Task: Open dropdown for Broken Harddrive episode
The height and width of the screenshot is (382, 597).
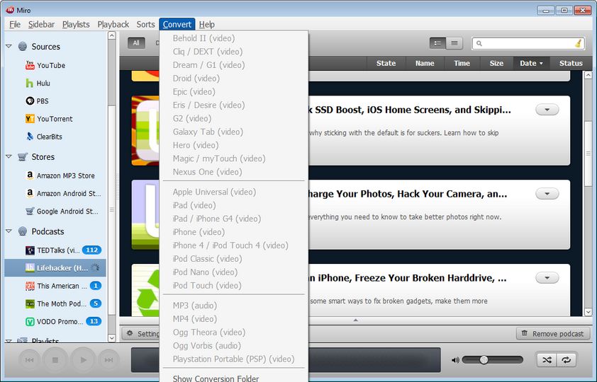Action: [547, 277]
